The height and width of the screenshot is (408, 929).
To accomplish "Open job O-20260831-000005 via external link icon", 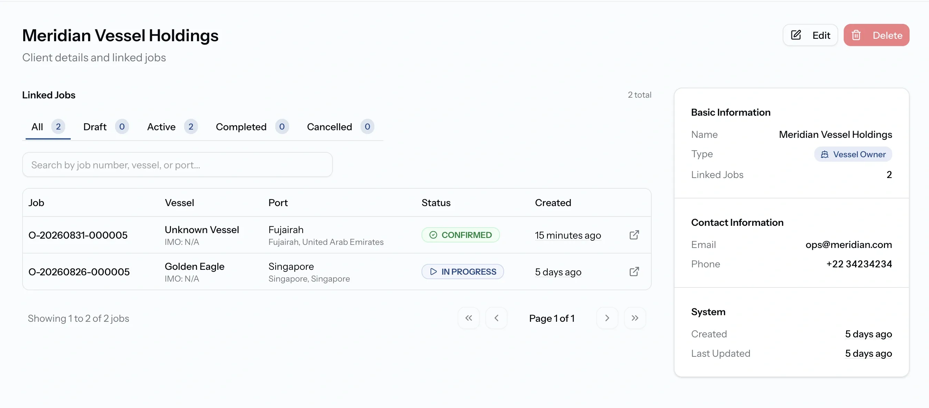I will click(x=634, y=235).
